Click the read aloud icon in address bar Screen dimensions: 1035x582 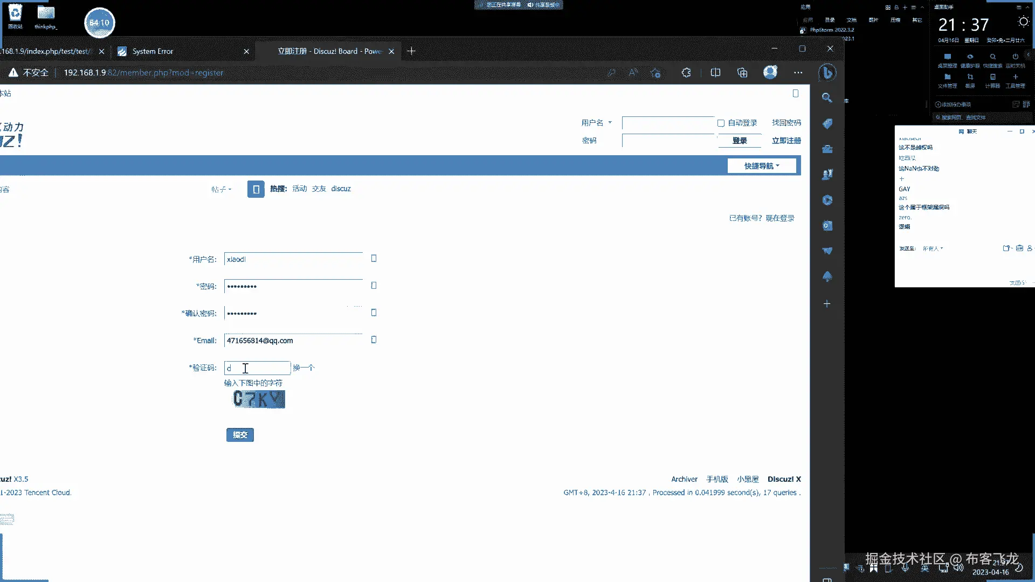(633, 73)
